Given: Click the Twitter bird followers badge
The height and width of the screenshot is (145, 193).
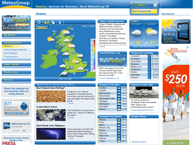Looking at the screenshot, I should tap(16, 108).
